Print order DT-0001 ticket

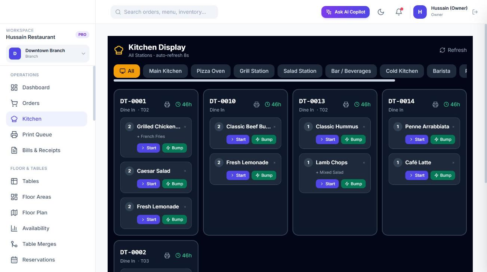(x=167, y=104)
